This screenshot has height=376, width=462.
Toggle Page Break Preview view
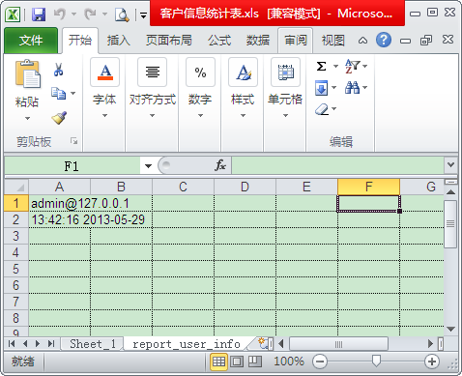(255, 362)
